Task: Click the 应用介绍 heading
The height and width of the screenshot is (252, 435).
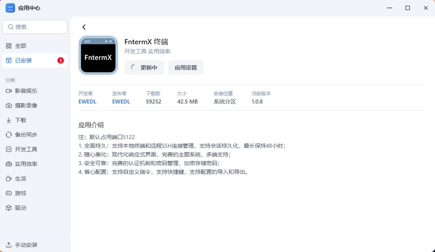Action: tap(91, 125)
